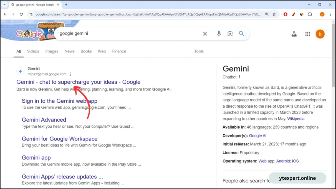Open Search Labs flask icon

[x=294, y=34]
